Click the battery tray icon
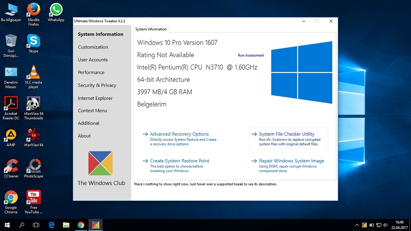Screen dimensions: 411x231 tap(372, 225)
